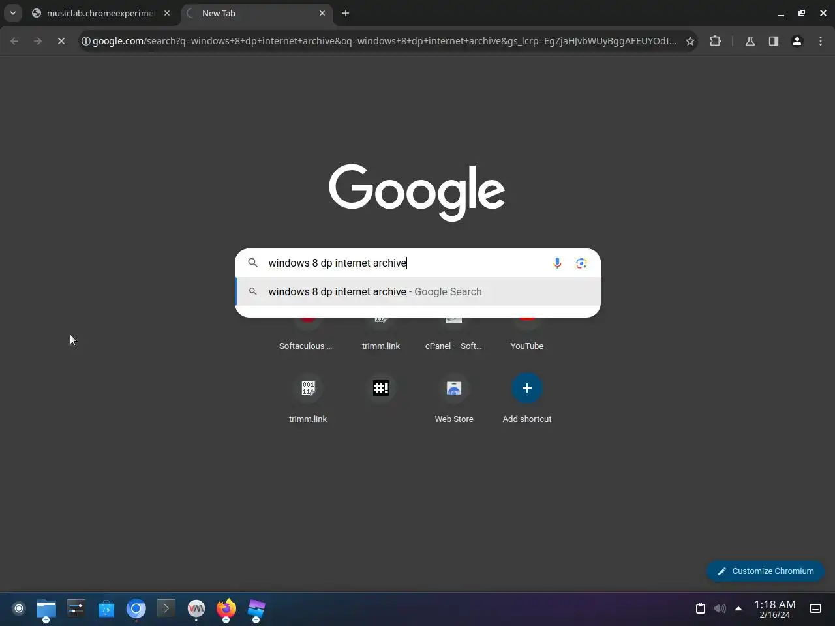Screen dimensions: 835x626
Task: Stop loading the page
Action: coord(61,41)
